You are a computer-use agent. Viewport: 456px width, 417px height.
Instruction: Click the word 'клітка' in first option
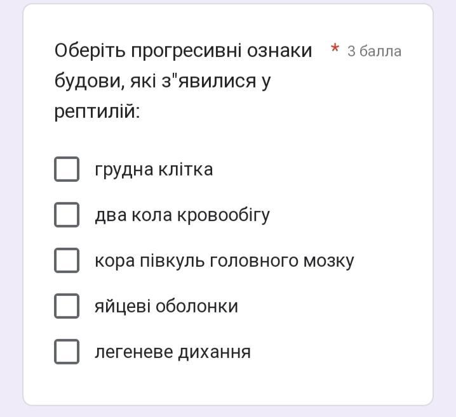pyautogui.click(x=186, y=169)
